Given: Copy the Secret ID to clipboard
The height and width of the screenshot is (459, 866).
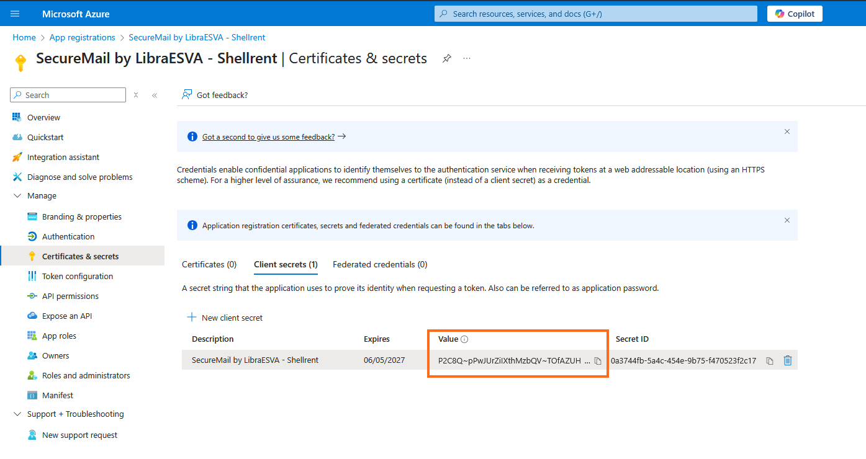Looking at the screenshot, I should [x=770, y=361].
